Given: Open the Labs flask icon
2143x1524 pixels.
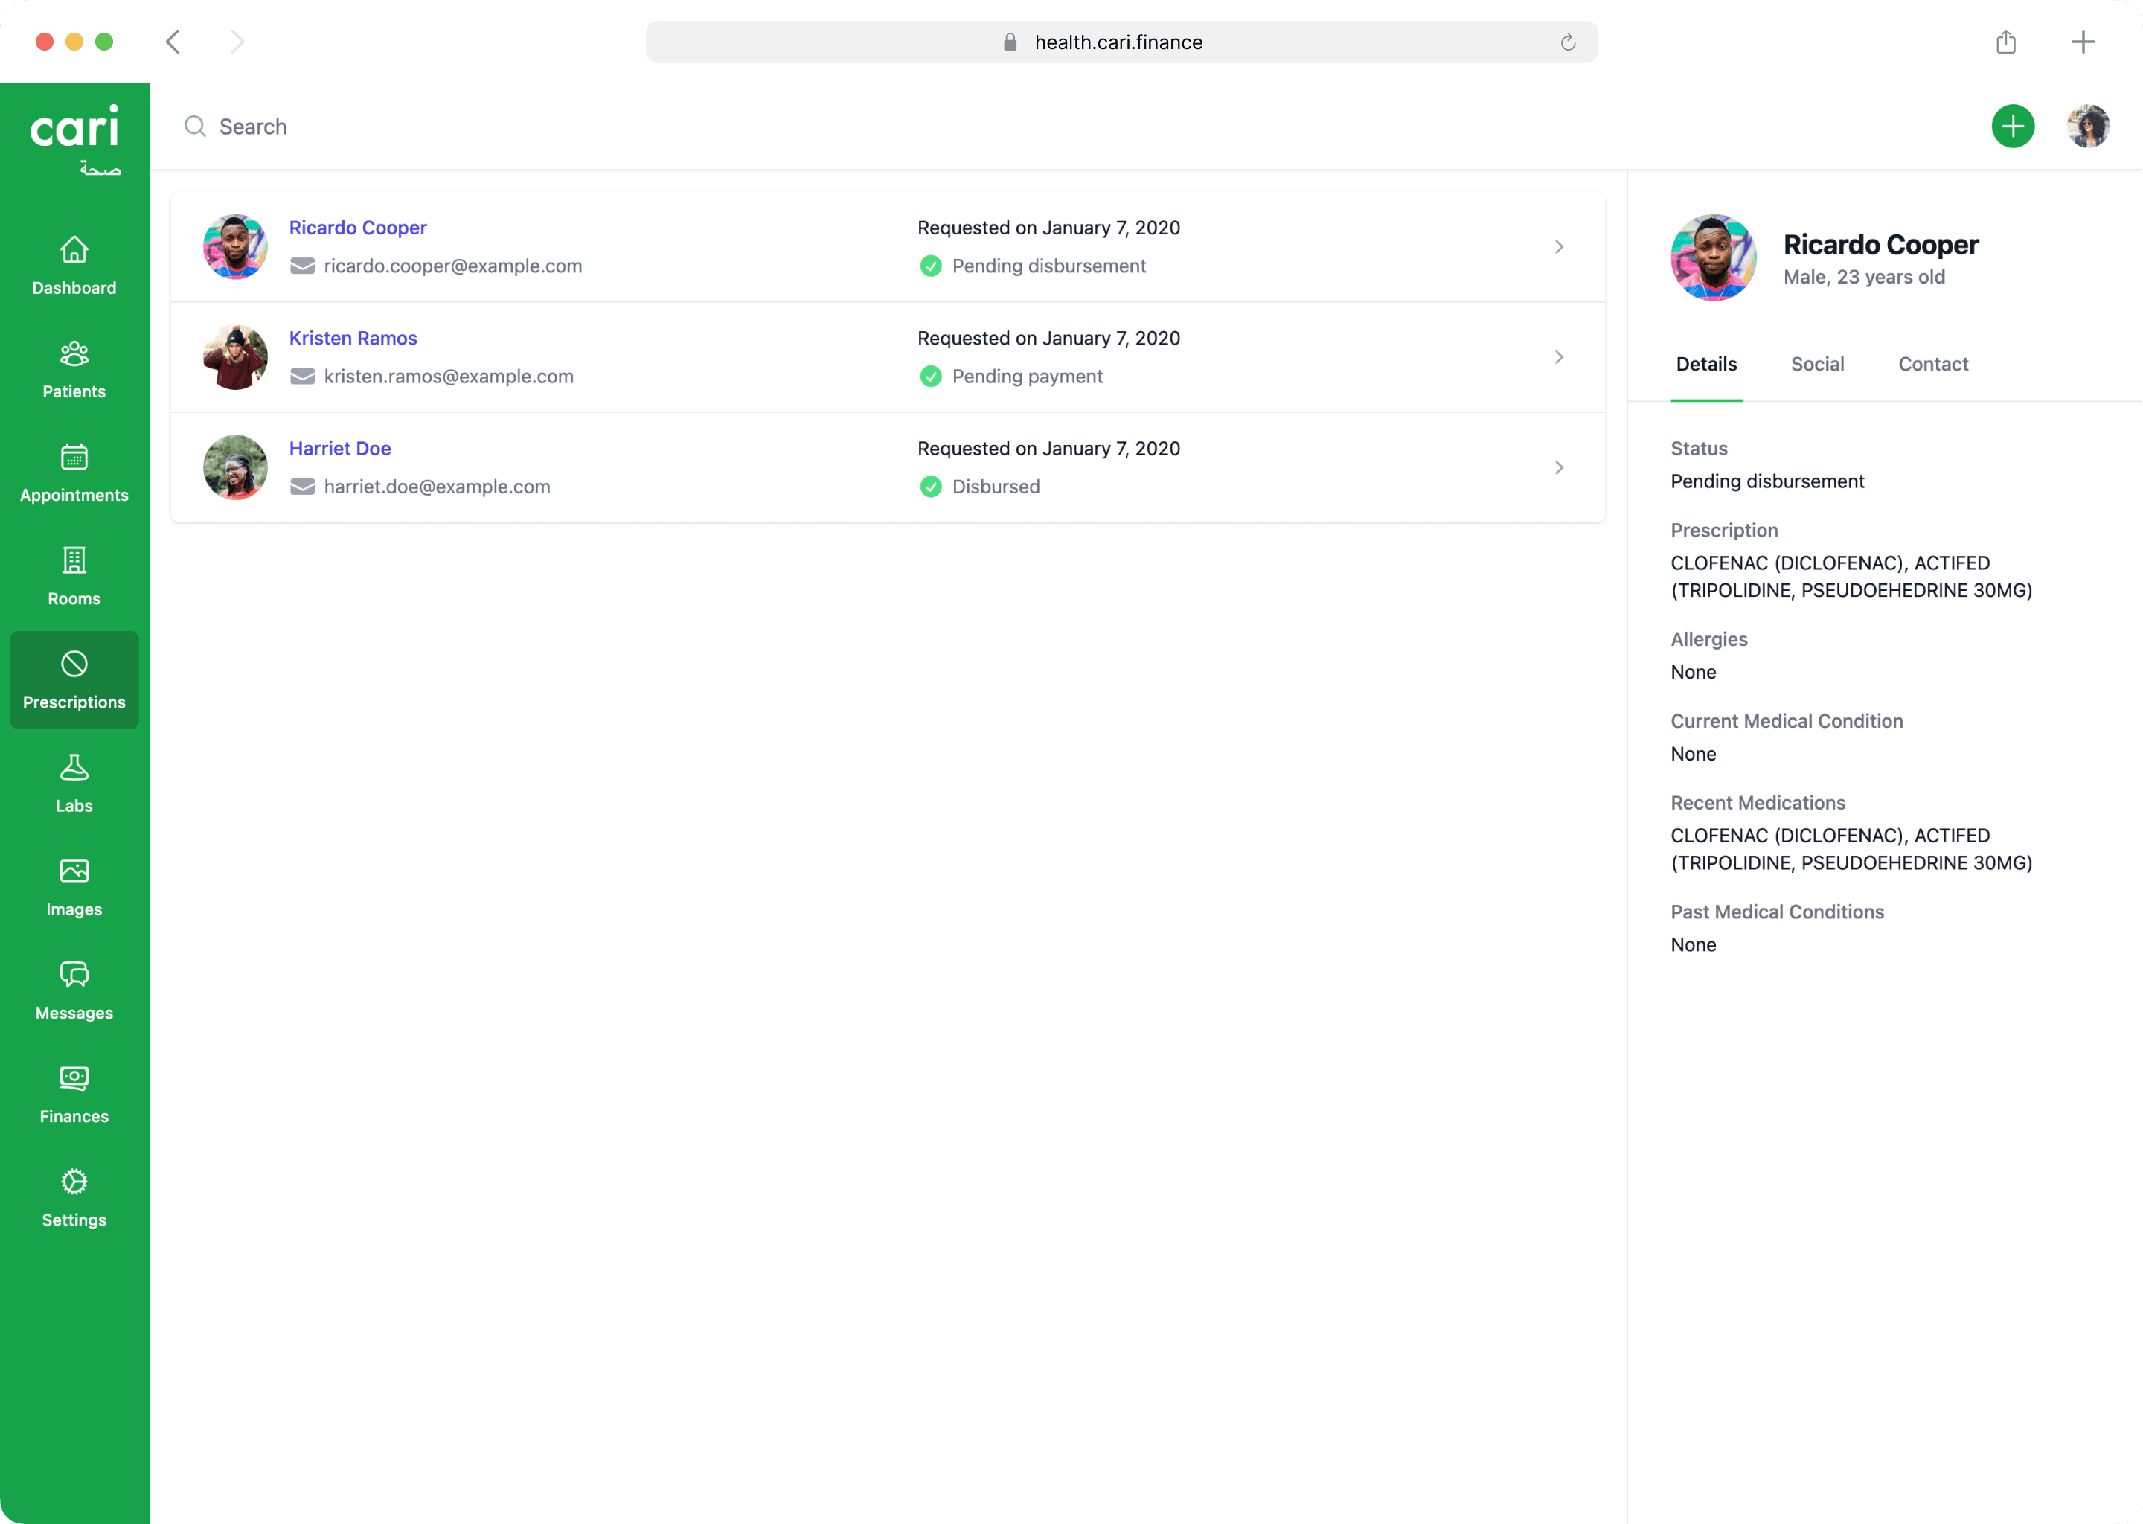Looking at the screenshot, I should 74,768.
